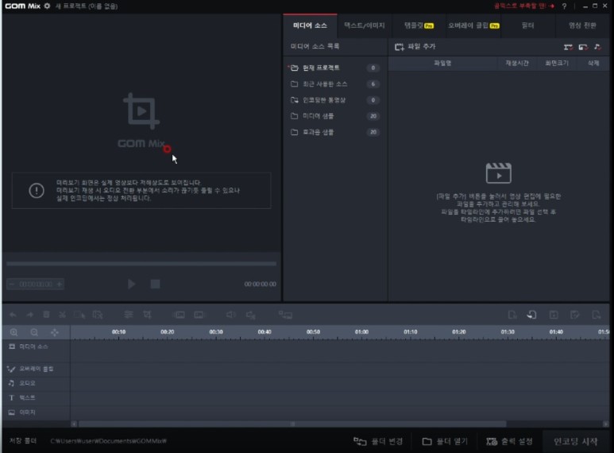Click the timeline horizontal scrollbar
Viewport: 614px width, 453px height.
[x=292, y=424]
